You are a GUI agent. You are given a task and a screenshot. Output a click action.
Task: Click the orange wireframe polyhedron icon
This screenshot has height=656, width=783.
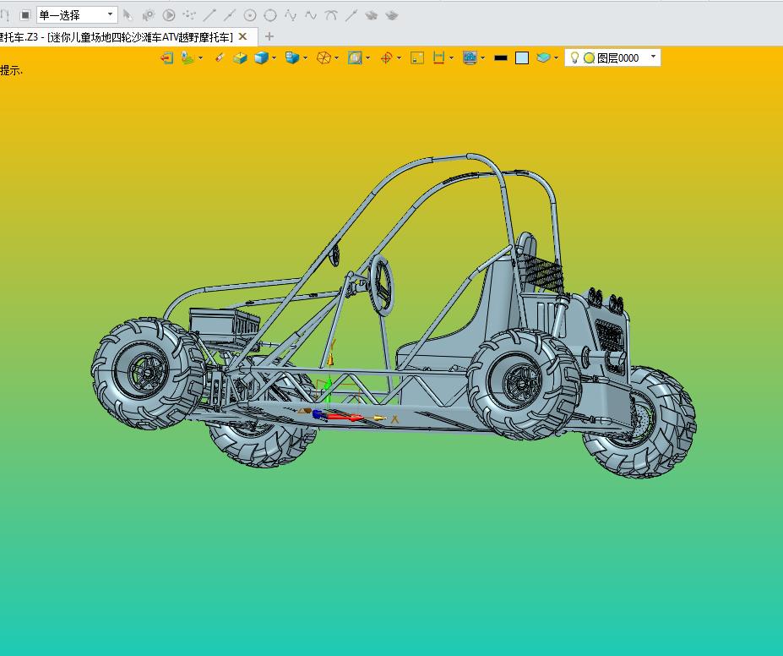coord(324,58)
